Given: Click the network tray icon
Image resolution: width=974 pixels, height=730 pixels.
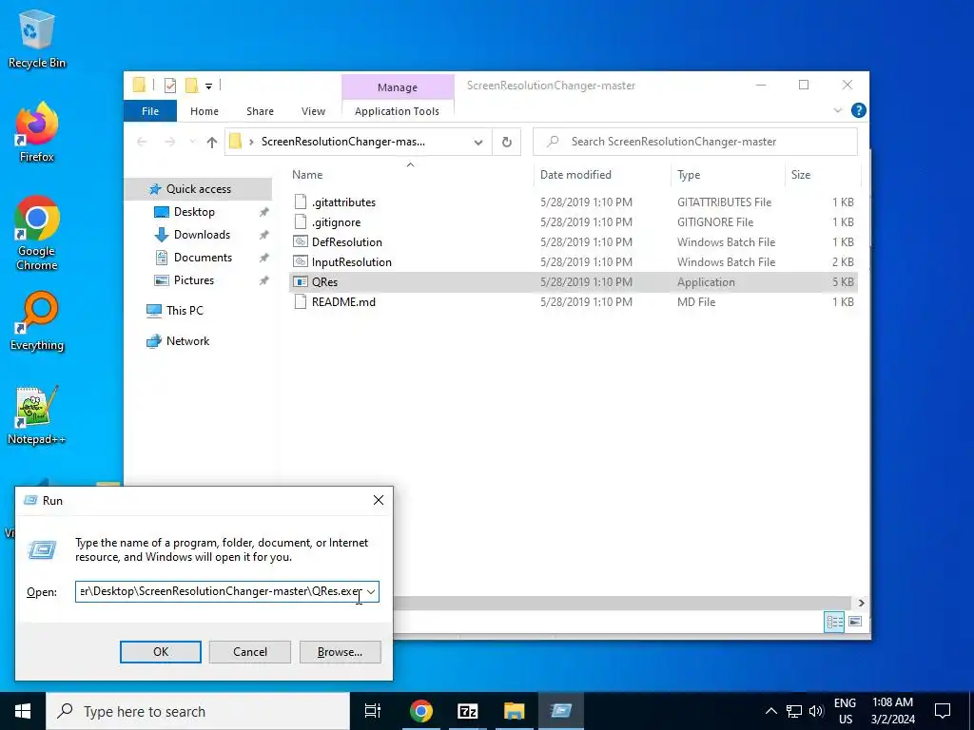Looking at the screenshot, I should pos(794,711).
